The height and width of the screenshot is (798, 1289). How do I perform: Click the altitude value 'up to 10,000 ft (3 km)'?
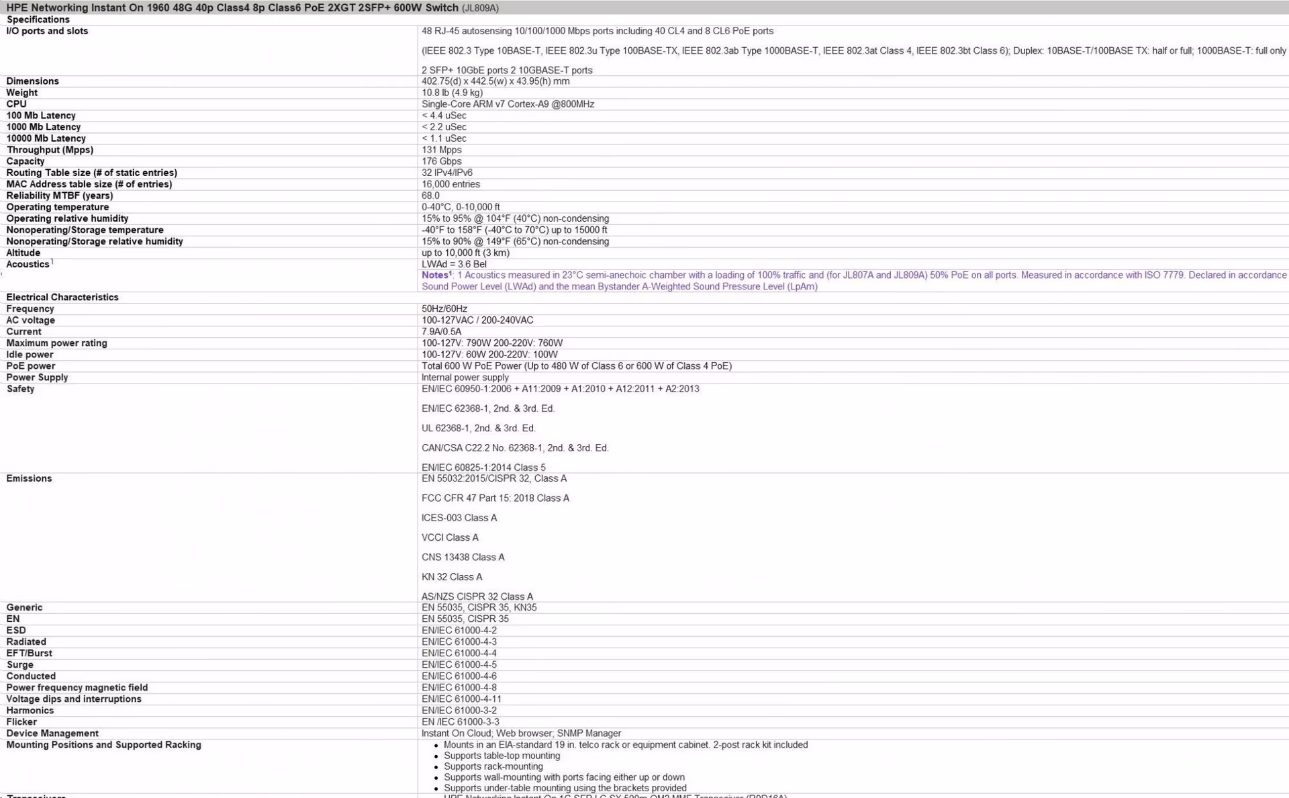click(465, 253)
